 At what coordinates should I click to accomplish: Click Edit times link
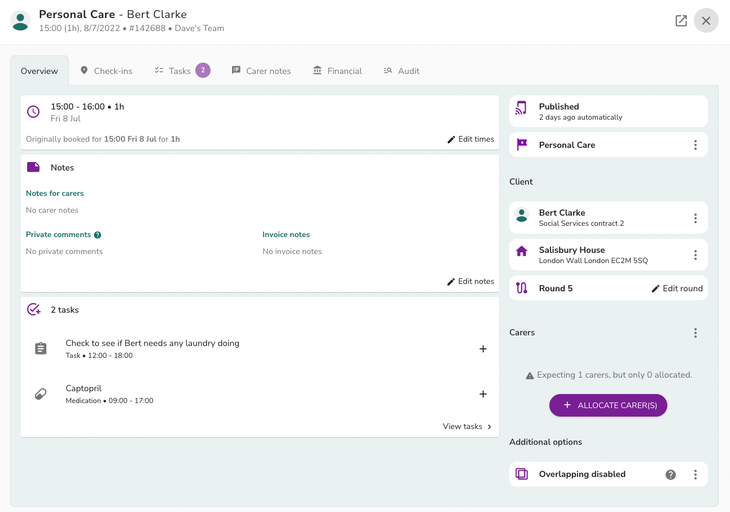click(x=471, y=139)
